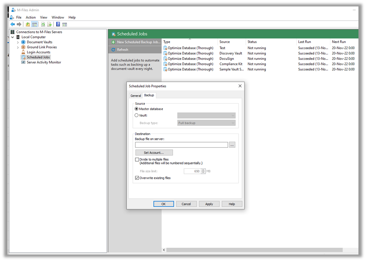Close the Scheduled Job Properties dialog
This screenshot has width=366, height=261.
point(240,86)
